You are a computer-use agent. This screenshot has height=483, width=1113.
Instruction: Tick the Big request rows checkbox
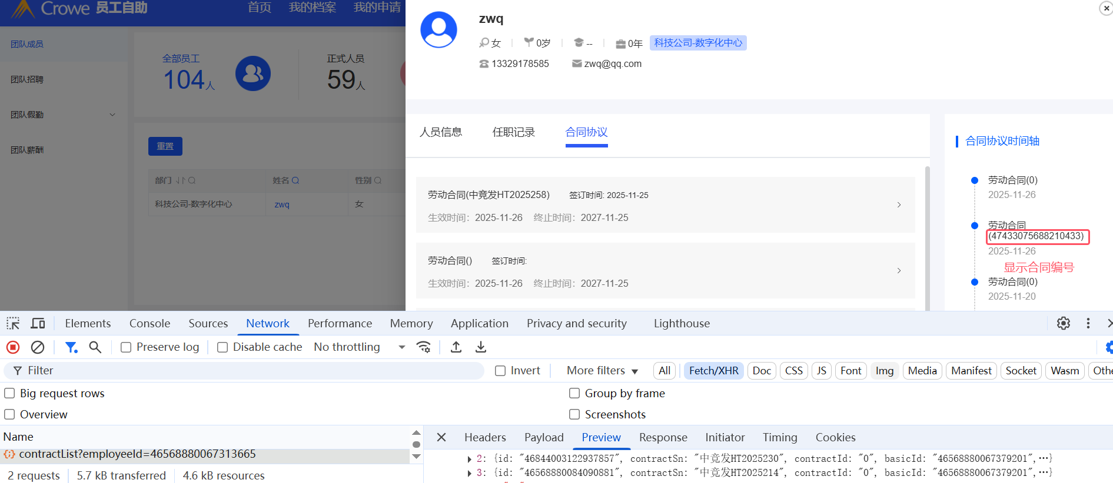[9, 393]
